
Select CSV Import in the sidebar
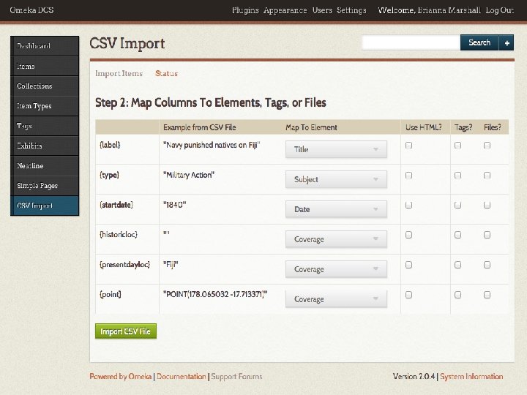pyautogui.click(x=45, y=206)
